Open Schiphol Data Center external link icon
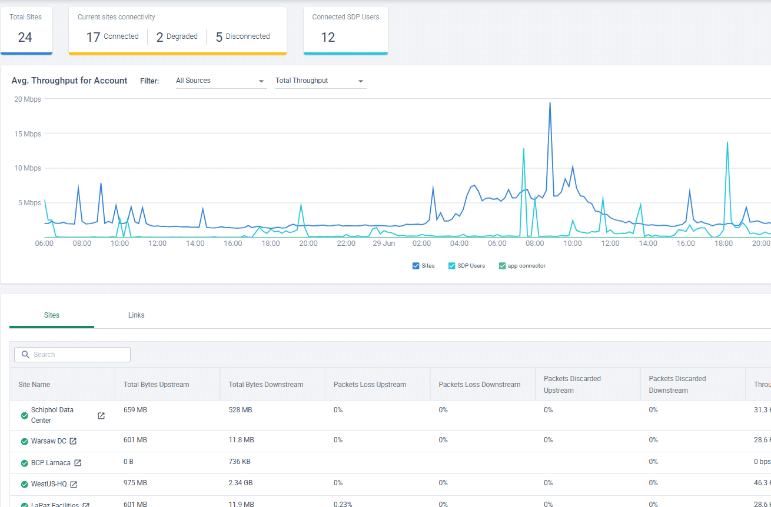 (101, 416)
